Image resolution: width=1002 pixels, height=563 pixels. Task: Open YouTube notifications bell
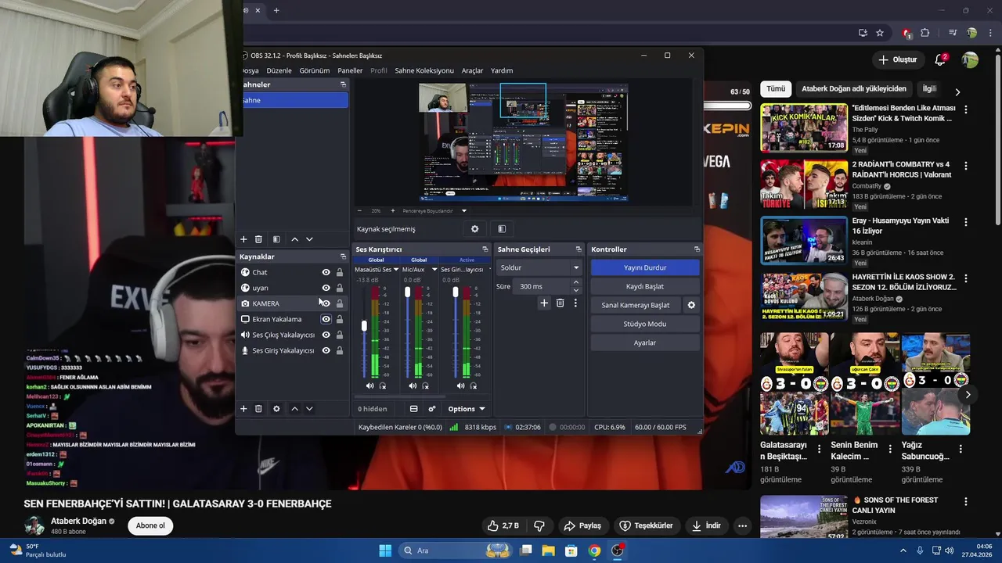(x=940, y=60)
